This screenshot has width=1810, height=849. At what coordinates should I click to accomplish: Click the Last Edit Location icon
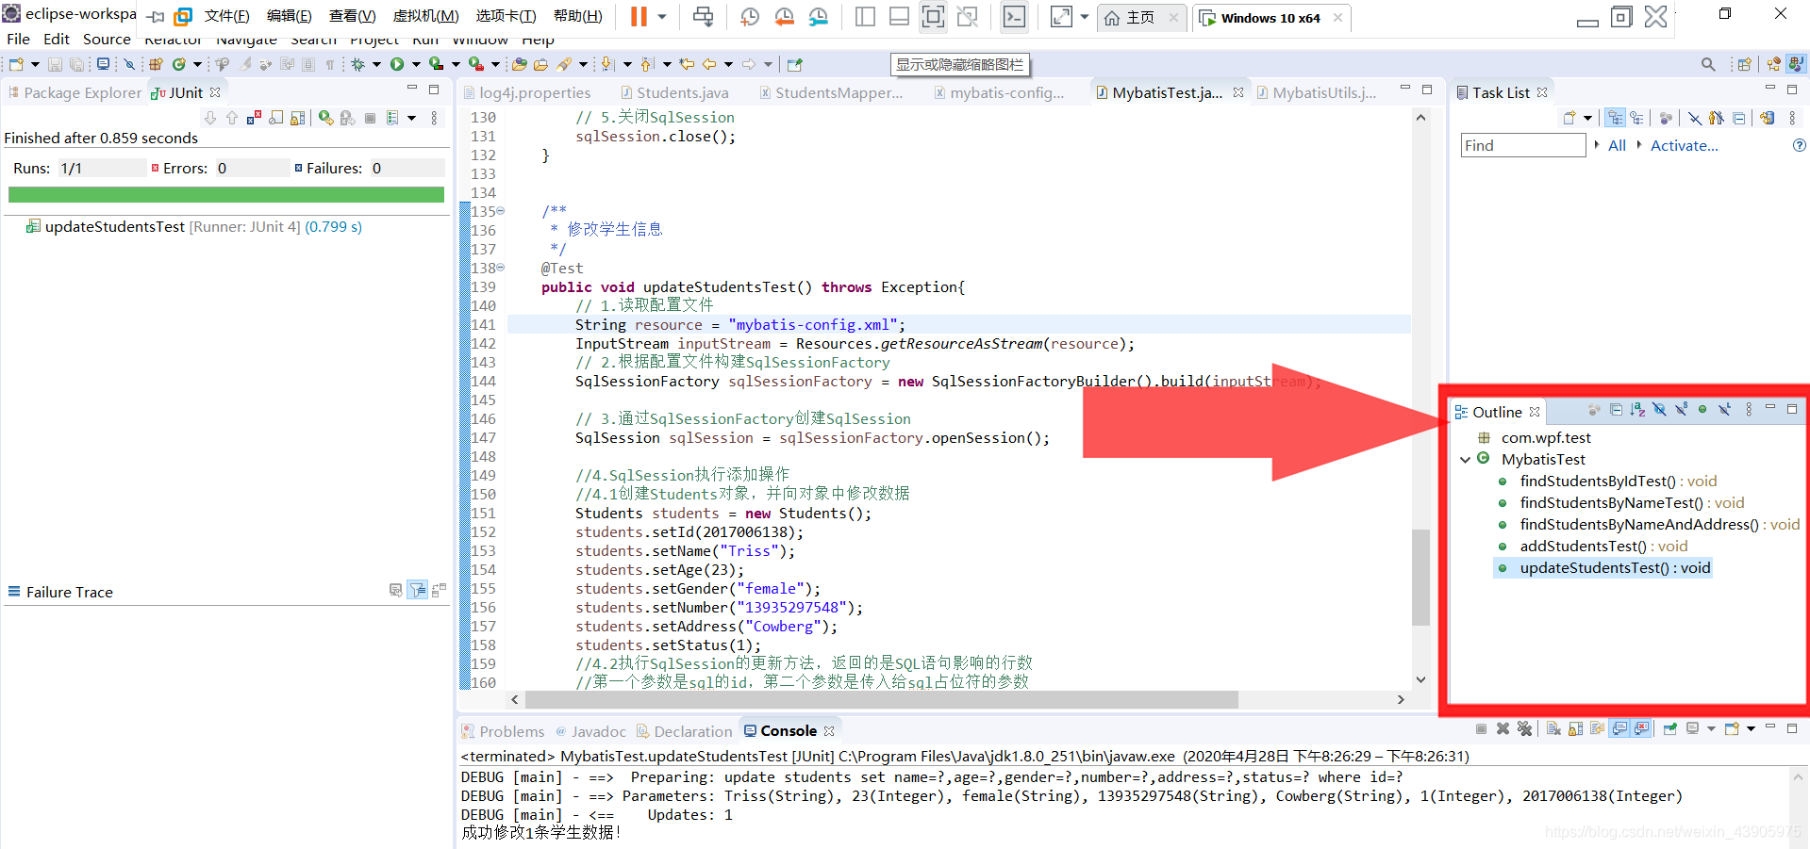(x=687, y=64)
